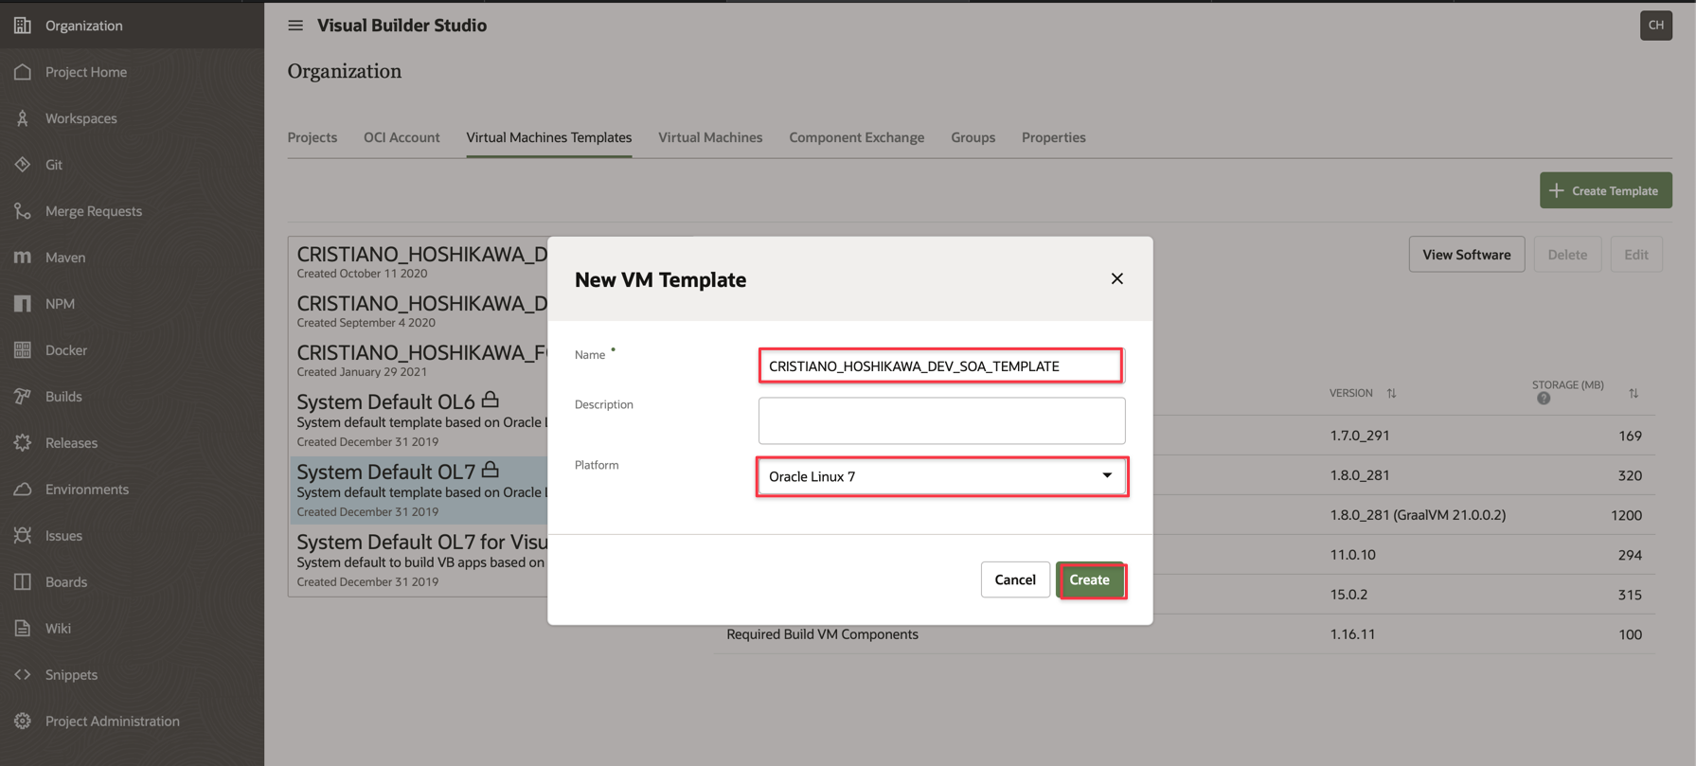Sort by Version column arrows
The width and height of the screenshot is (1696, 766).
point(1391,393)
